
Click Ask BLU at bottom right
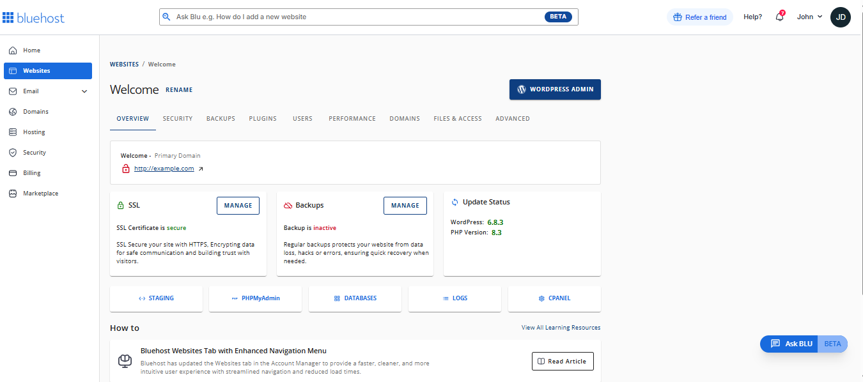point(789,344)
